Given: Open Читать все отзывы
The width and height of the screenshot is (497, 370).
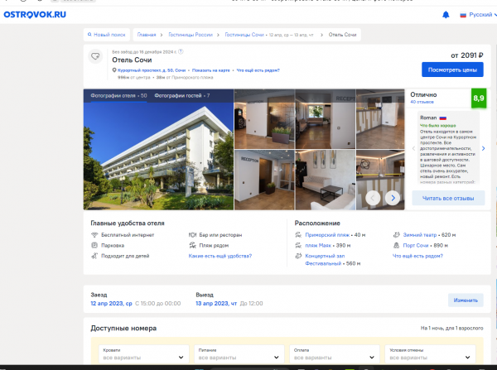Looking at the screenshot, I should pos(448,198).
